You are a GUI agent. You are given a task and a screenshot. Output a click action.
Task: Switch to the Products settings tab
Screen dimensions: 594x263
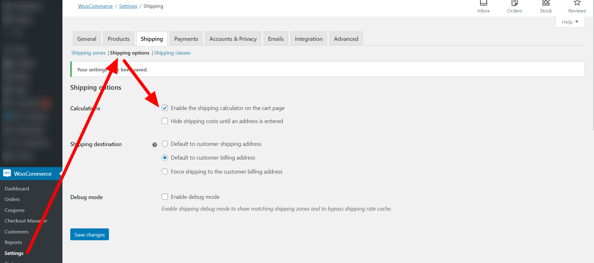[119, 39]
